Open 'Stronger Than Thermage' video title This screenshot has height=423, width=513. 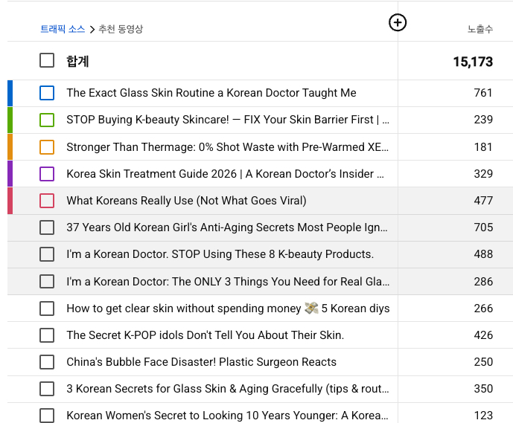[x=227, y=147]
